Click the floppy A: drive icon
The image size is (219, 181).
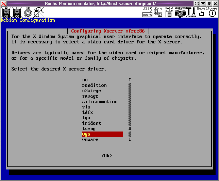(5, 13)
